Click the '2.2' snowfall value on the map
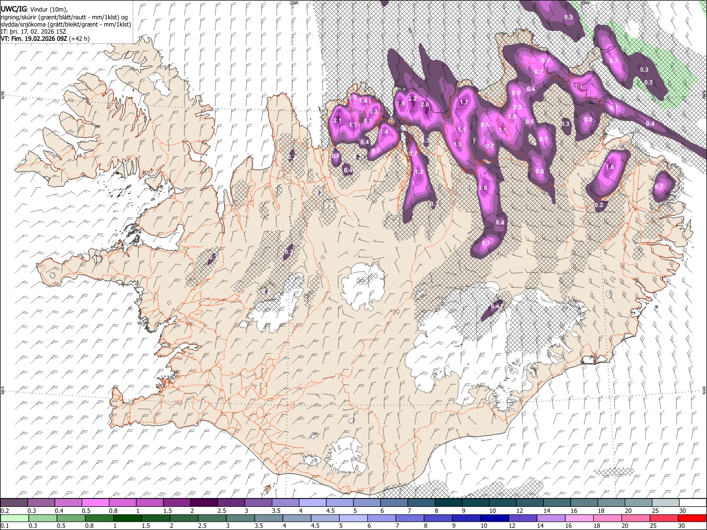The height and width of the screenshot is (530, 707). point(413,98)
